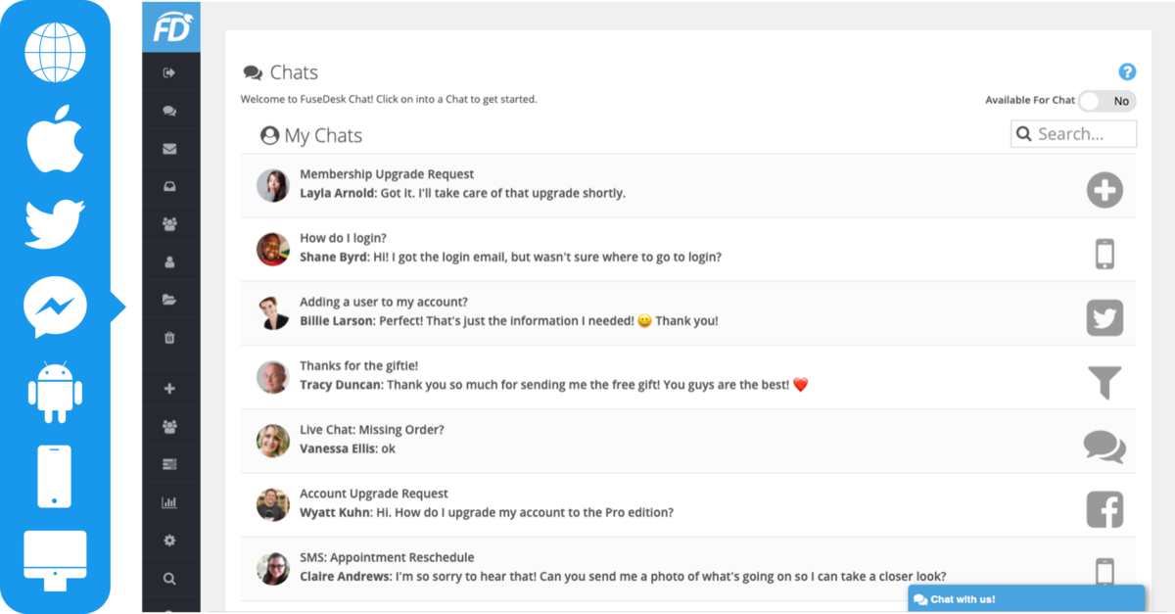
Task: View the Reports bar-chart icon in sidebar
Action: pos(170,501)
